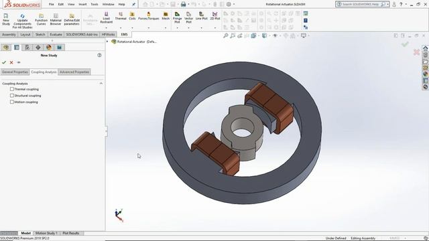This screenshot has width=429, height=241.
Task: Select the Mesh tool
Action: coord(166,16)
